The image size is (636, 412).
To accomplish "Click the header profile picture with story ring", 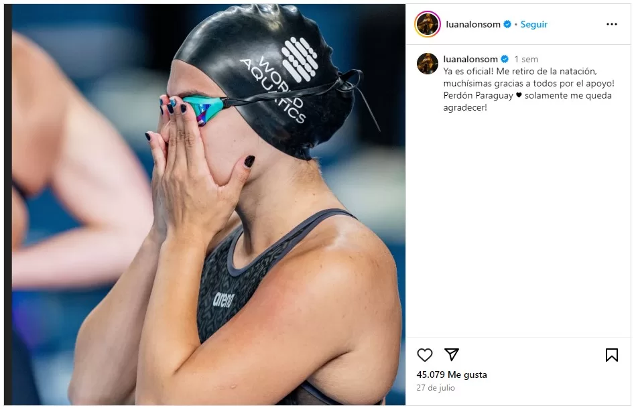I will pos(427,24).
